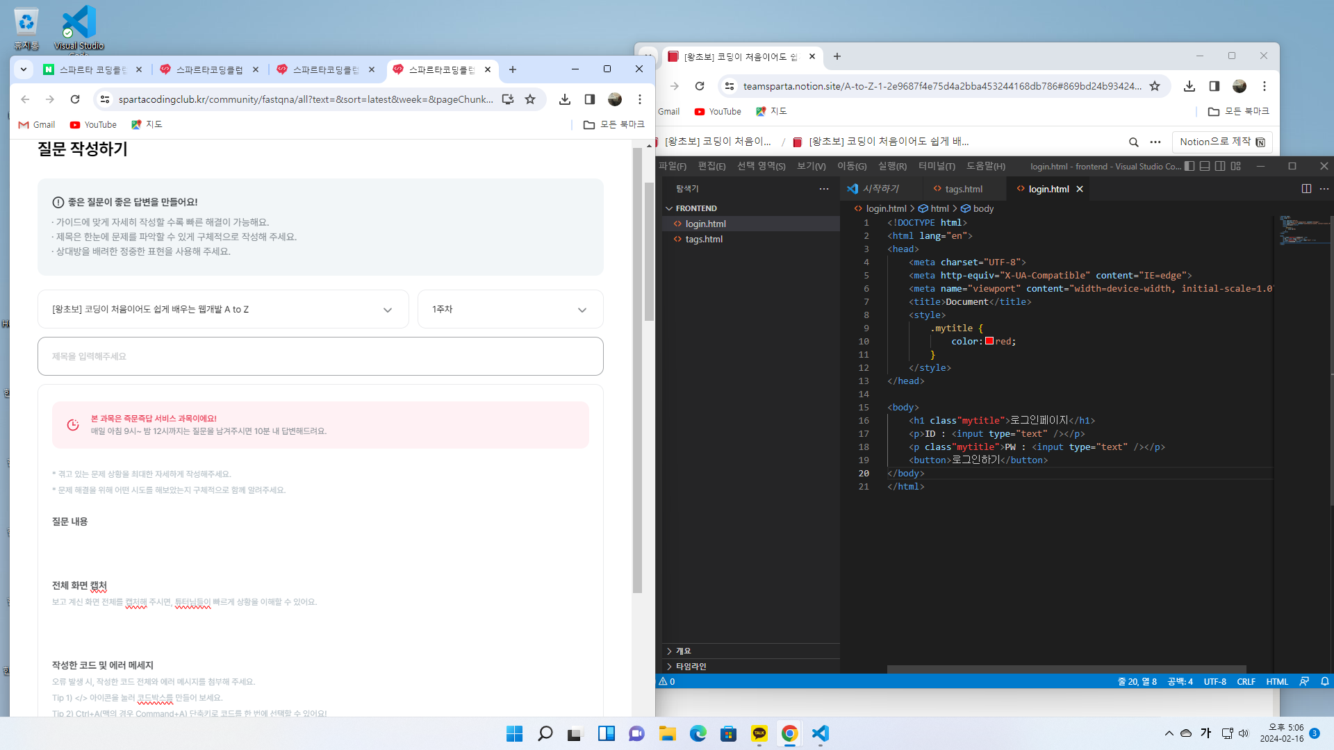Reload the teamsparta Notion page
Screen dimensions: 1334x750
point(700,86)
